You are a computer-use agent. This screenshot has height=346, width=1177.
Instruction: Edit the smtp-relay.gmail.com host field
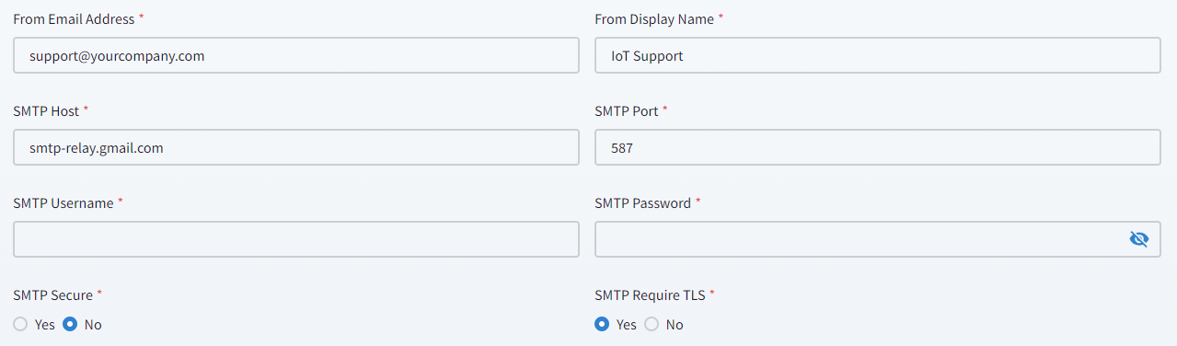click(x=296, y=147)
